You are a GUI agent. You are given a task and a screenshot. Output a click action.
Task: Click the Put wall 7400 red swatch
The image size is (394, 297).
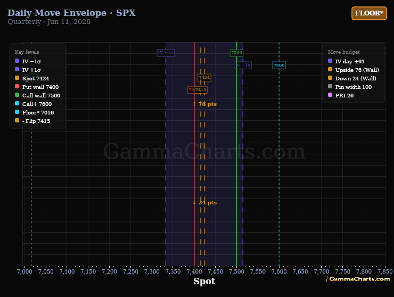click(17, 86)
